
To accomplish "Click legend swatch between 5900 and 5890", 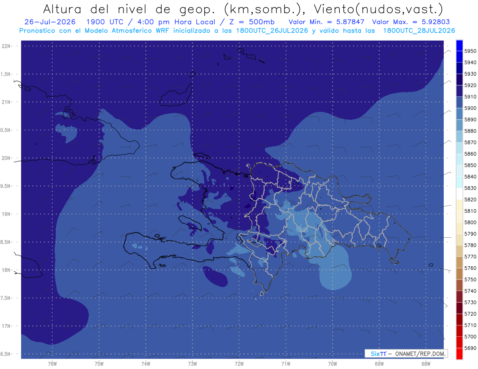I will pyautogui.click(x=459, y=114).
